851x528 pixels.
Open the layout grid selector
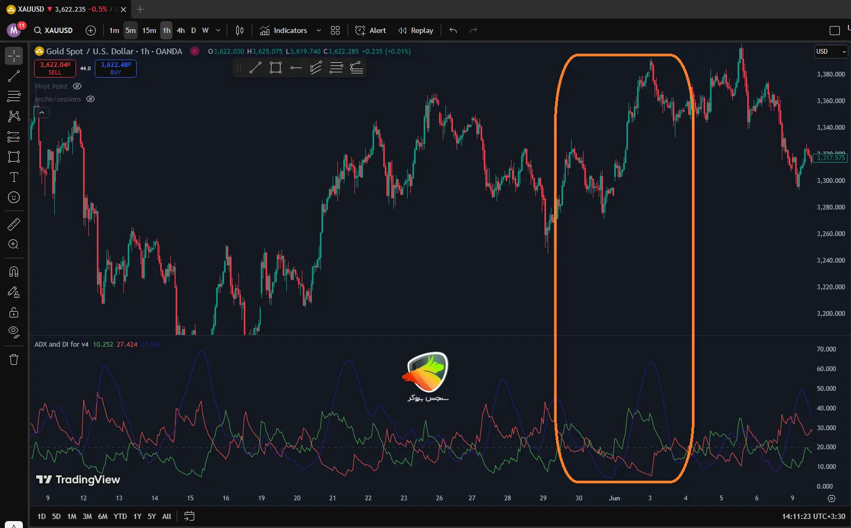click(x=335, y=30)
